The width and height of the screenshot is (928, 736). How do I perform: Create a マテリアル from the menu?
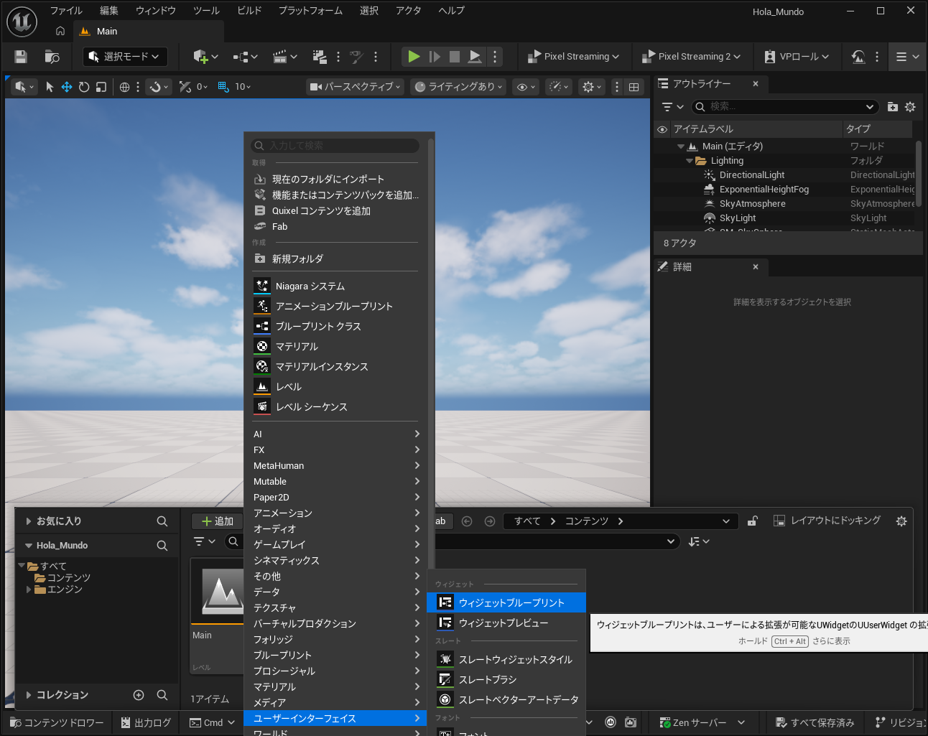(335, 346)
